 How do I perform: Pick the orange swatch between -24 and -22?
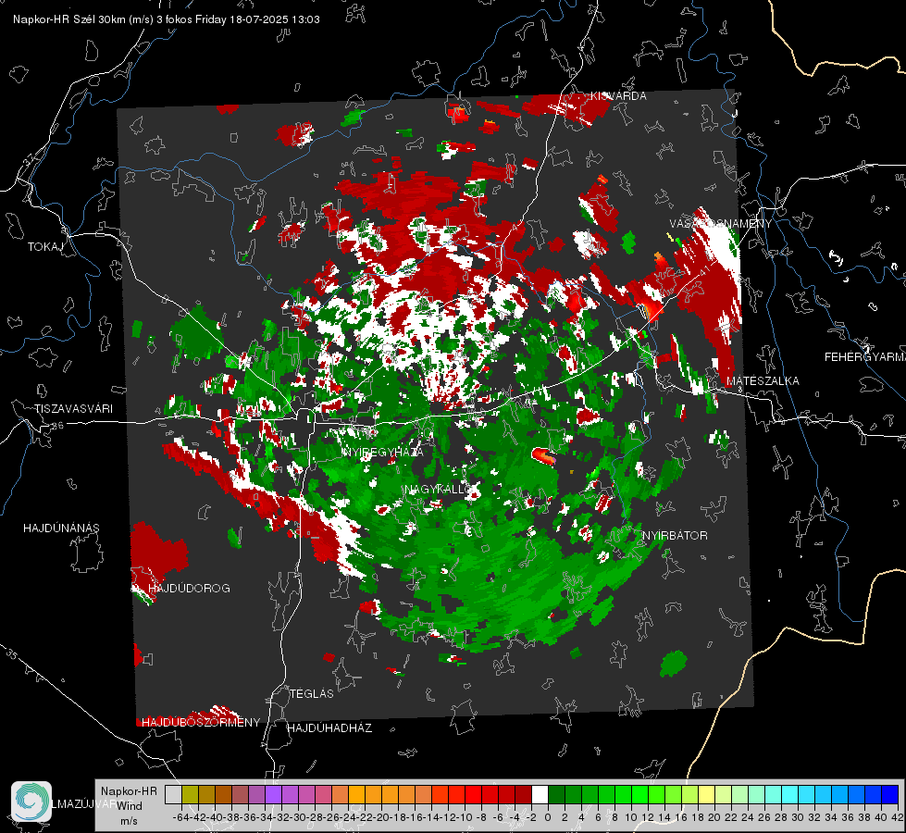(356, 794)
